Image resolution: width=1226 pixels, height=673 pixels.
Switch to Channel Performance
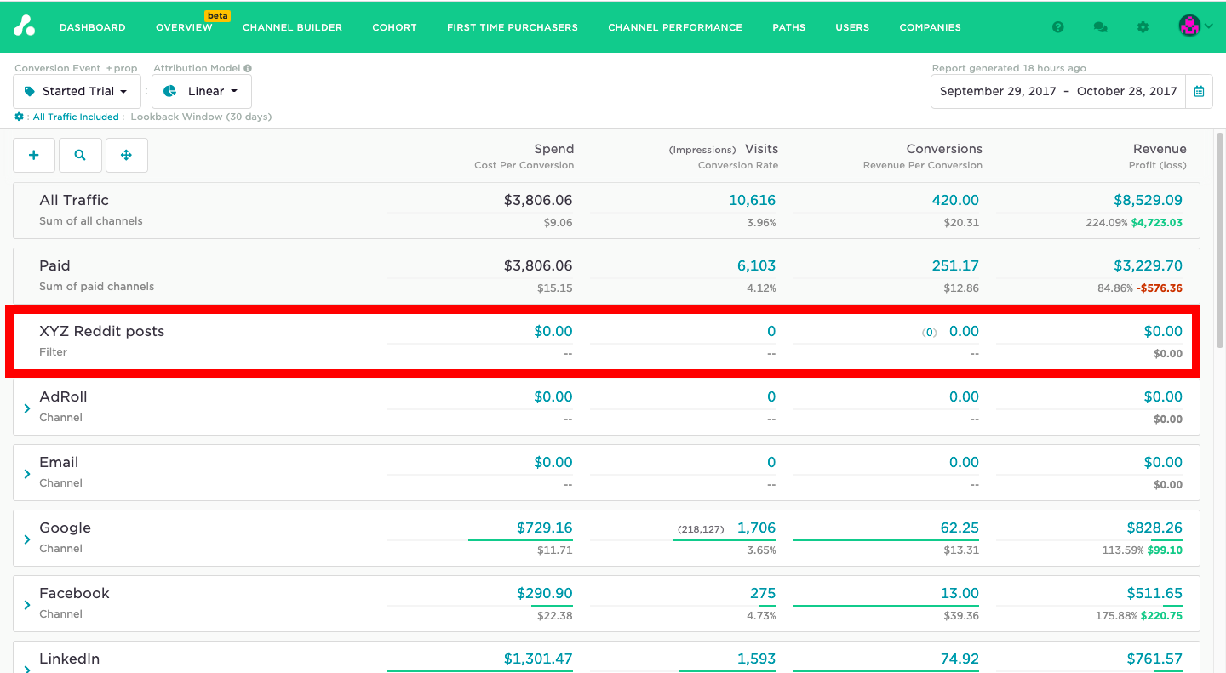675,27
